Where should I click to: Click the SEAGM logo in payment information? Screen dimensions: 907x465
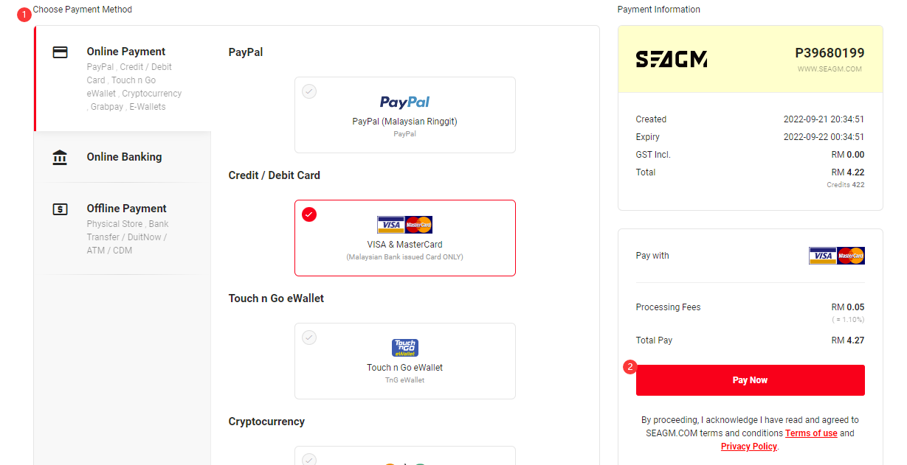672,60
